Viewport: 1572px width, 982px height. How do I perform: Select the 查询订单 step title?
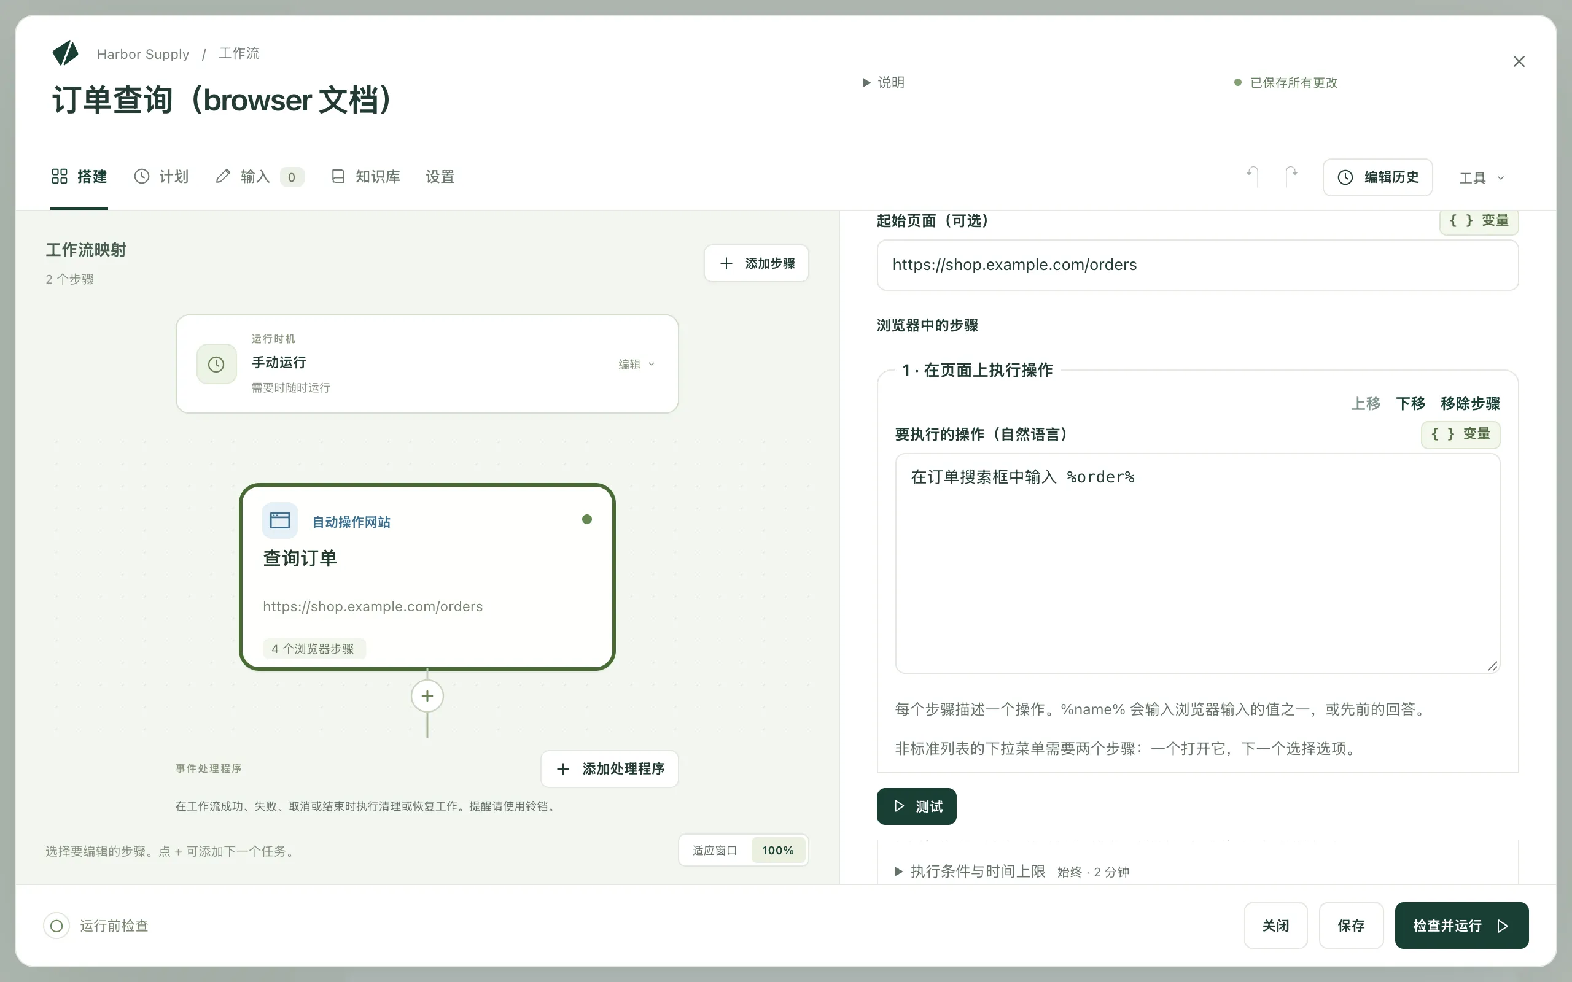tap(300, 559)
